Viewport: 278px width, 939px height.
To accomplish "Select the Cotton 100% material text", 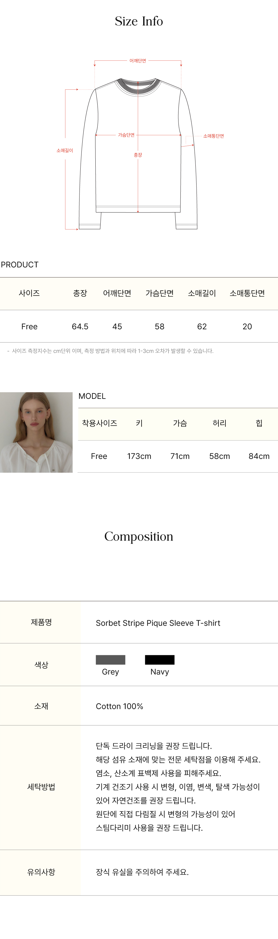I will click(119, 706).
